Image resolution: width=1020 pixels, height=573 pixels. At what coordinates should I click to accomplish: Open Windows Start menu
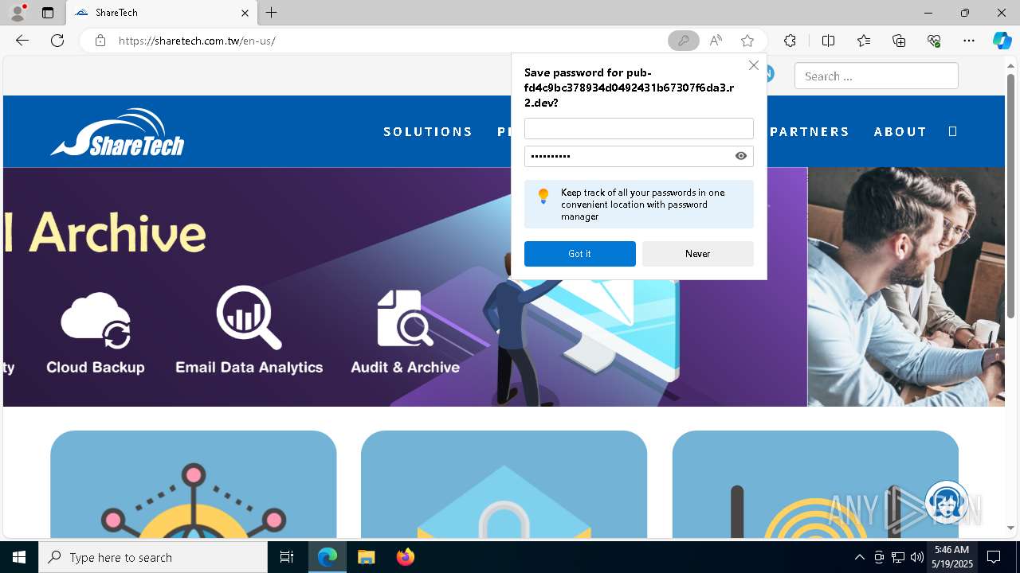pos(19,557)
